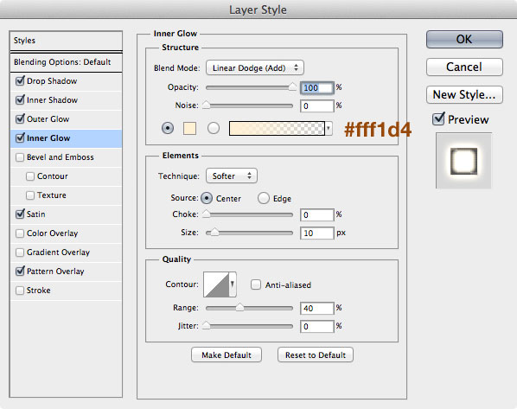Click the Size slider handle
This screenshot has width=517, height=409.
[x=214, y=232]
